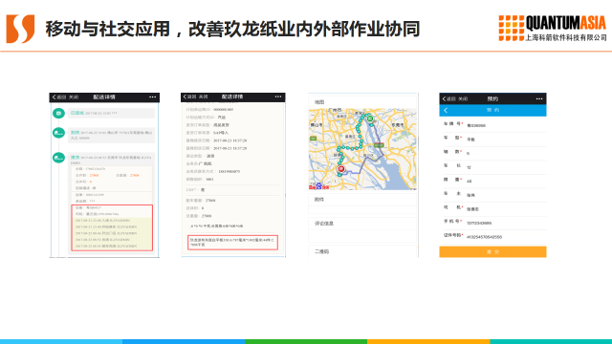Open the 到货 timeline entry
Viewport: 612px width, 344px height.
click(111, 135)
